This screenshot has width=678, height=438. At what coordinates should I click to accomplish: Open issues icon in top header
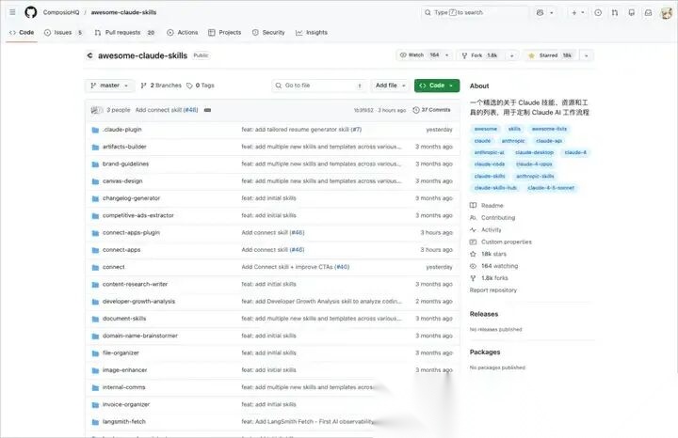[598, 12]
